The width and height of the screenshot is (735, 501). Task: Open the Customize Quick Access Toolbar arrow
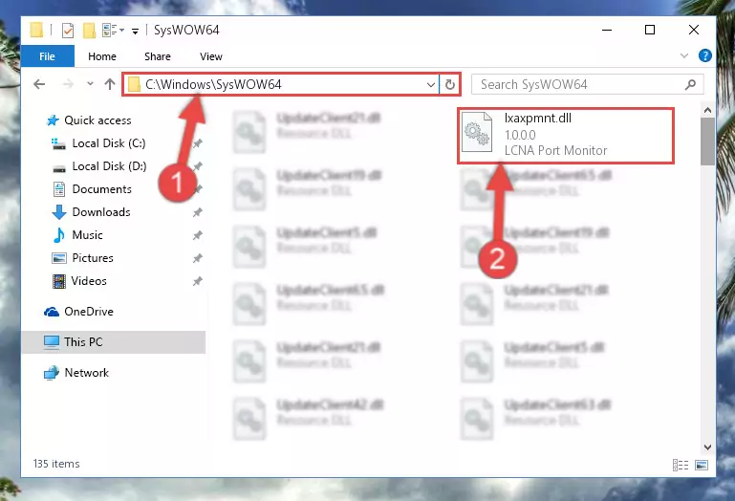coord(135,32)
